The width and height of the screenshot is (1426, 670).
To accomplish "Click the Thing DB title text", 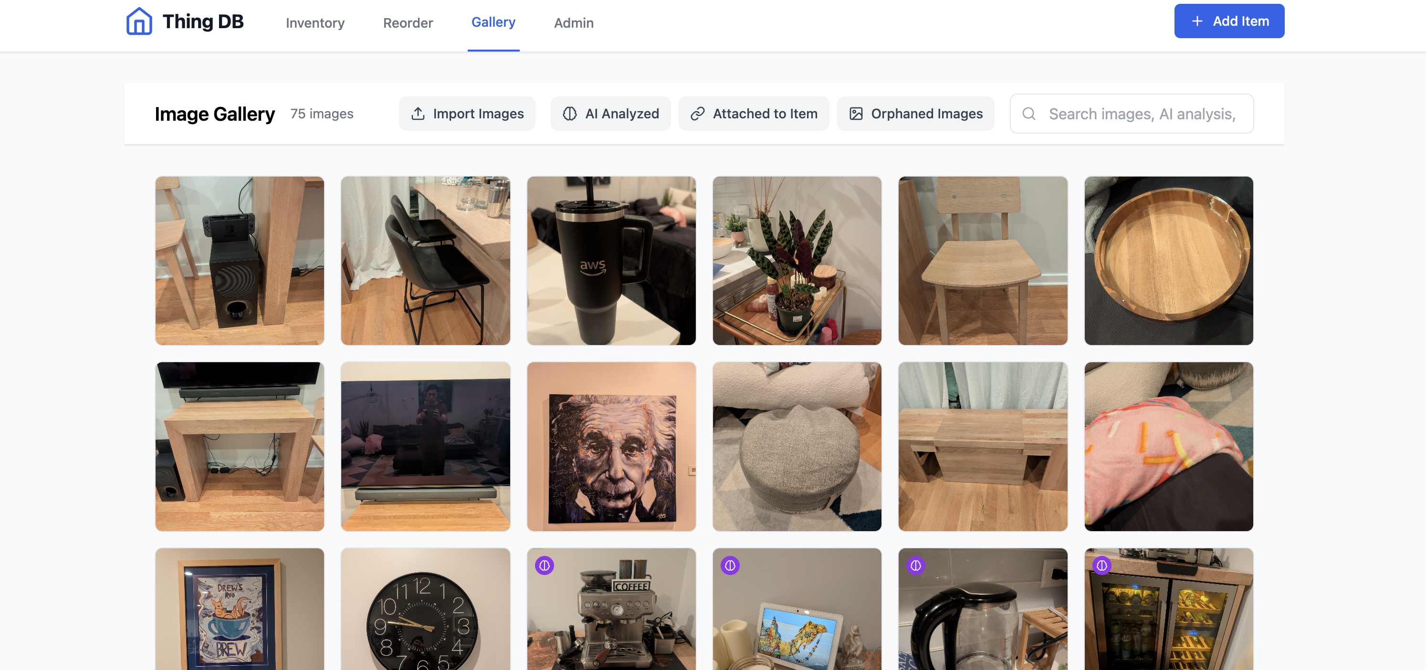I will tap(203, 21).
